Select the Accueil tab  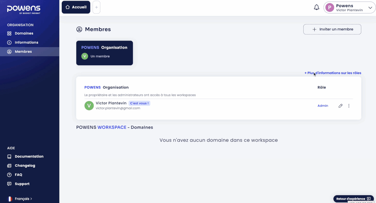pos(76,7)
